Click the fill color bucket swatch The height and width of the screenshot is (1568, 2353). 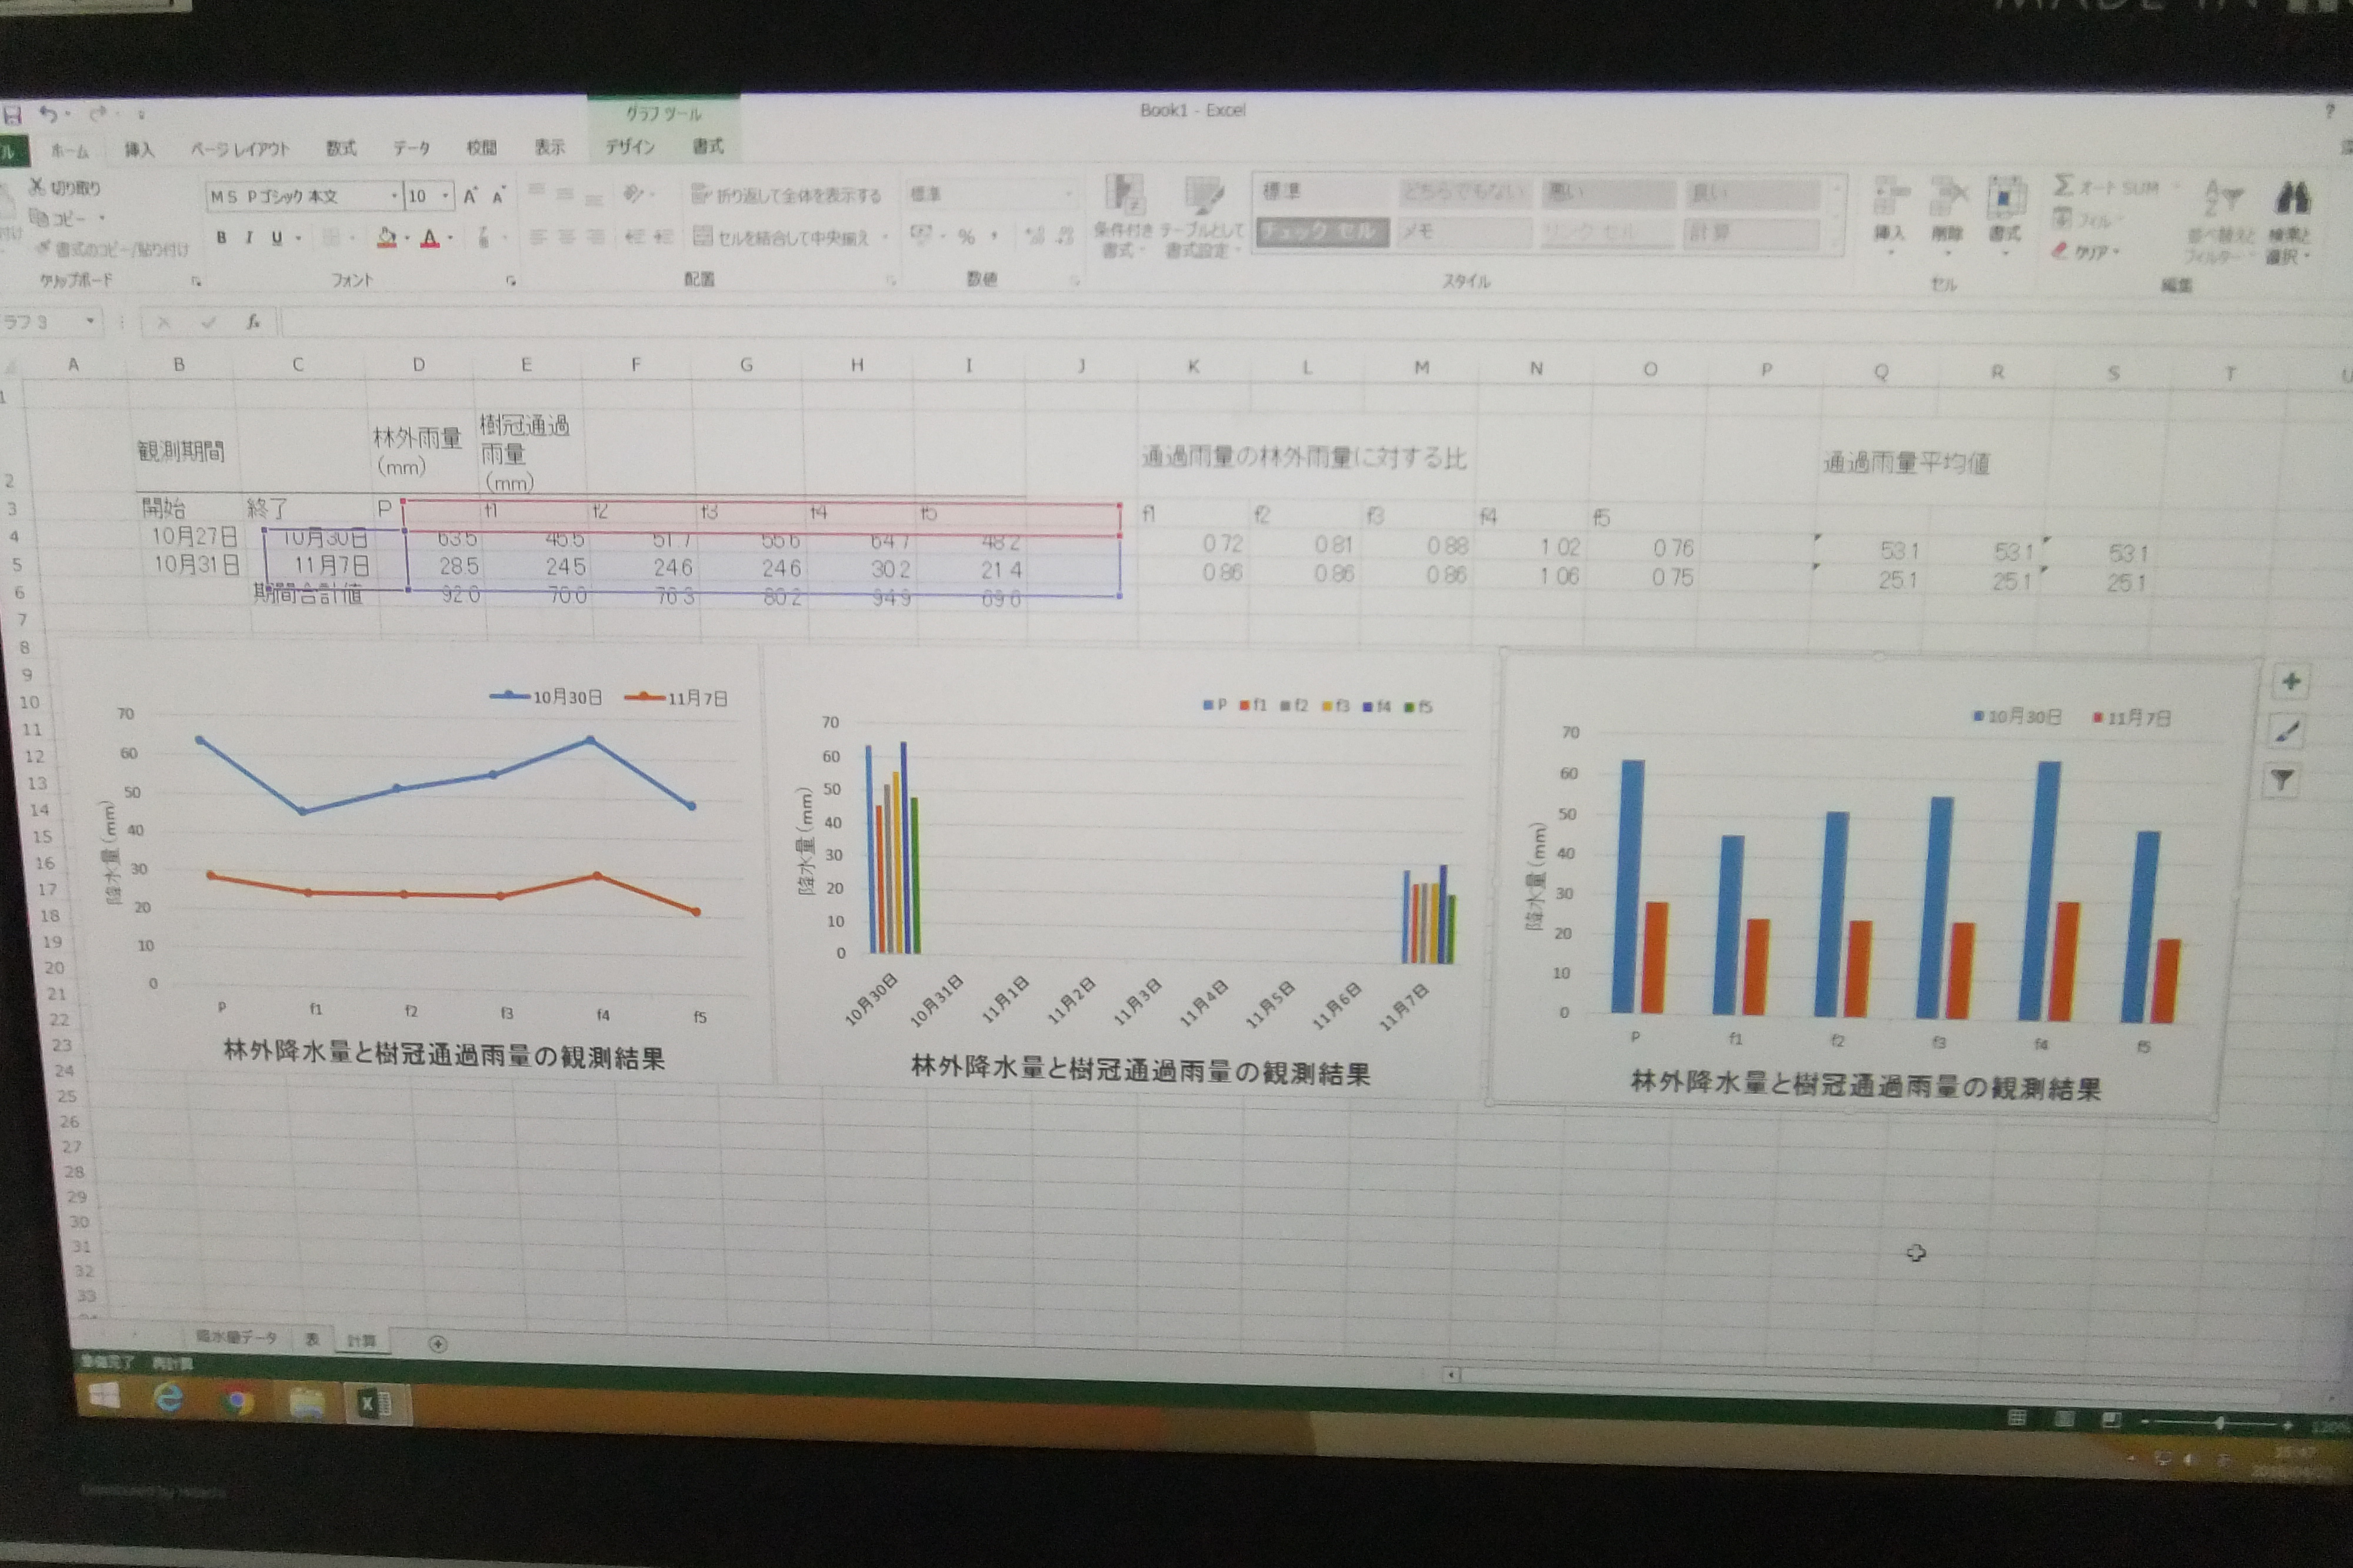386,237
